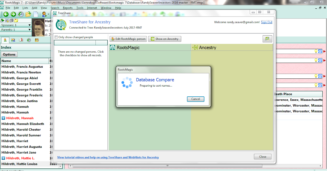327x171 pixels.
Task: Click the Sign Out link
Action: click(x=267, y=22)
